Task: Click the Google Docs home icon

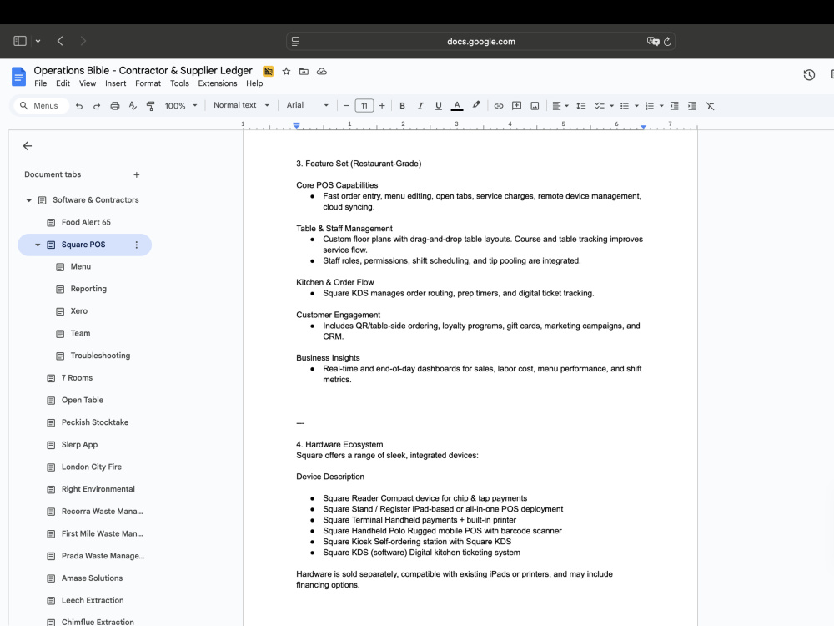Action: click(x=18, y=77)
